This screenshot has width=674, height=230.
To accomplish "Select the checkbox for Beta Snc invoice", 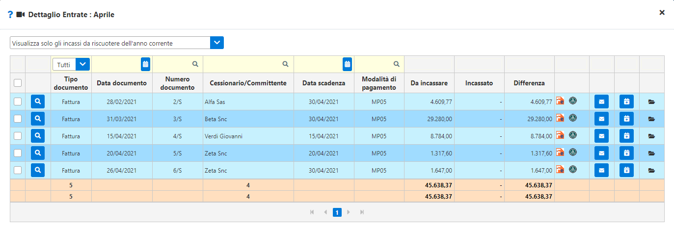I will (18, 119).
